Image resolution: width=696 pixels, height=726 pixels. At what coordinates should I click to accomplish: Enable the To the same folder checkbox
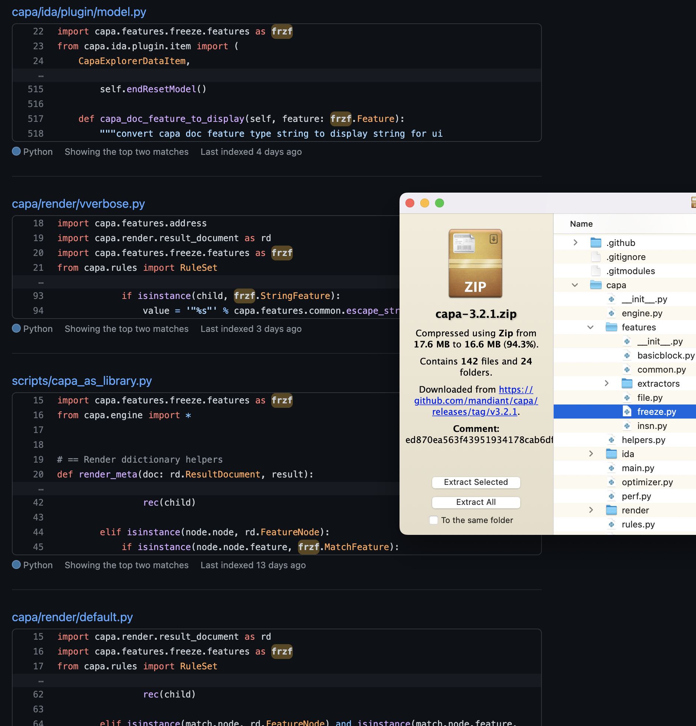pos(433,520)
